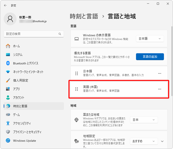
Task: Open more options for 英語 (米国)
Action: coord(160,89)
